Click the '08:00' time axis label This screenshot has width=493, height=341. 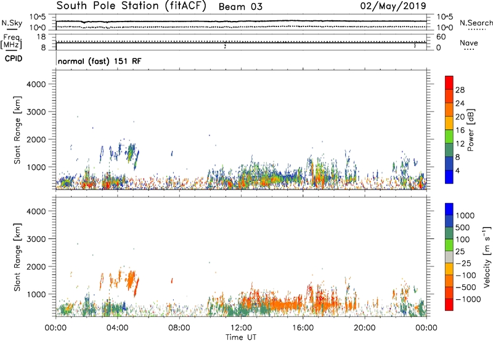pyautogui.click(x=179, y=328)
